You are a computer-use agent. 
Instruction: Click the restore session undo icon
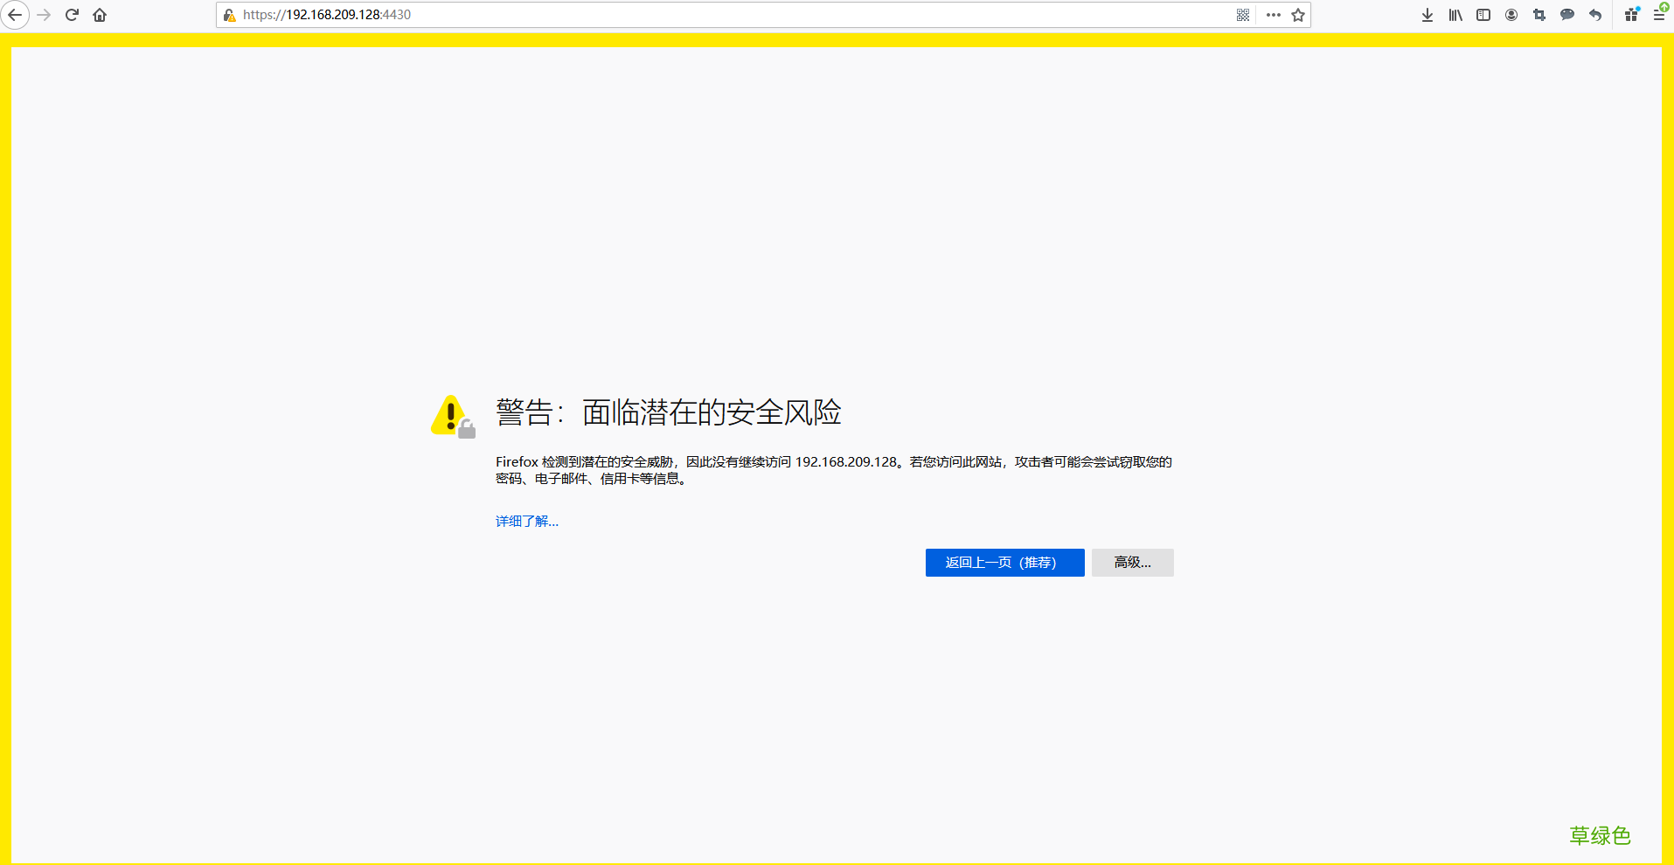click(1596, 15)
